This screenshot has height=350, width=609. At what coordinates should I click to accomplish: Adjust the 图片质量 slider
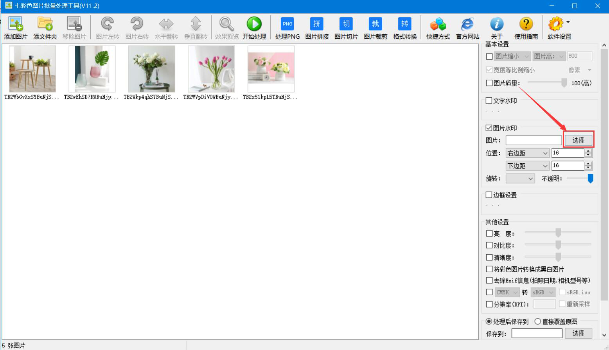pyautogui.click(x=564, y=83)
